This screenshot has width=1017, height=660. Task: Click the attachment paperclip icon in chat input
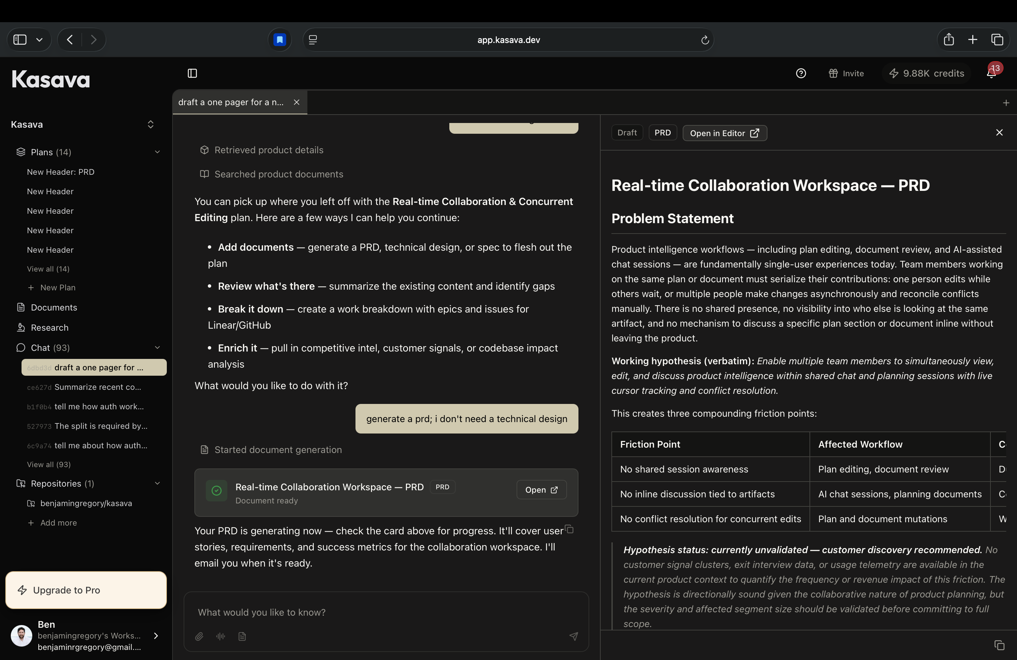tap(199, 636)
